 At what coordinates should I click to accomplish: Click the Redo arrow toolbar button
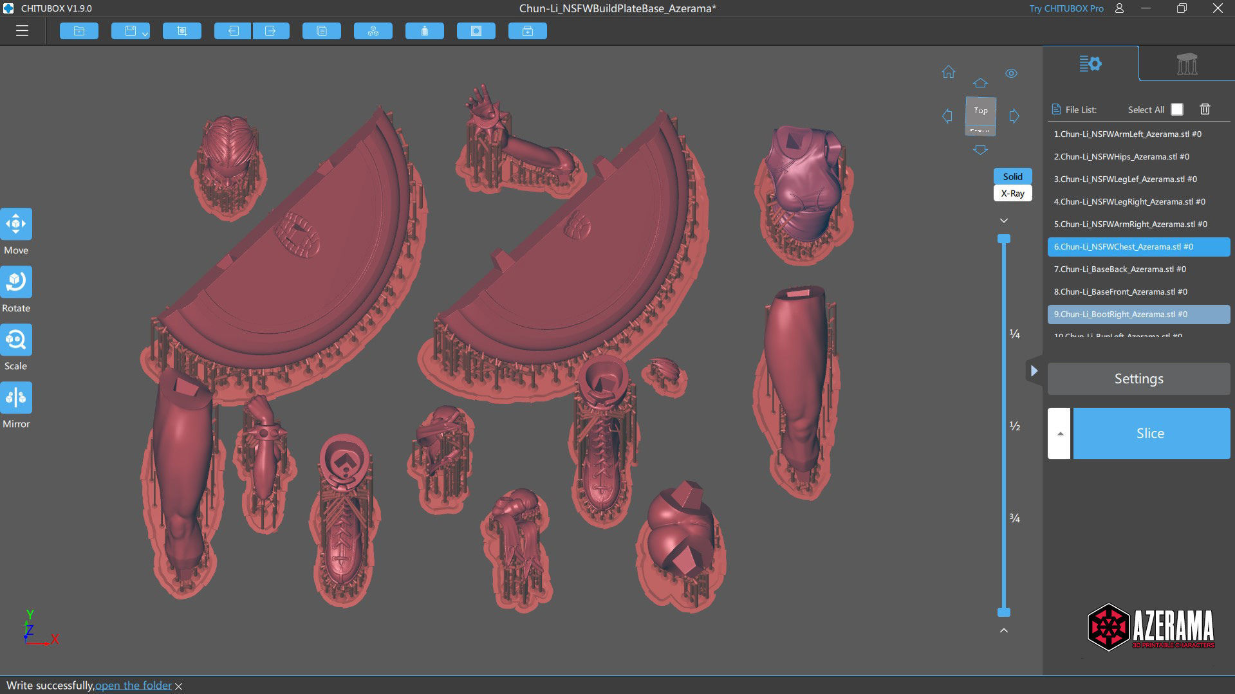(271, 31)
